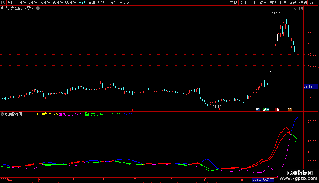
Task: Select the 5分钟 period
Action: [x=32, y=3]
